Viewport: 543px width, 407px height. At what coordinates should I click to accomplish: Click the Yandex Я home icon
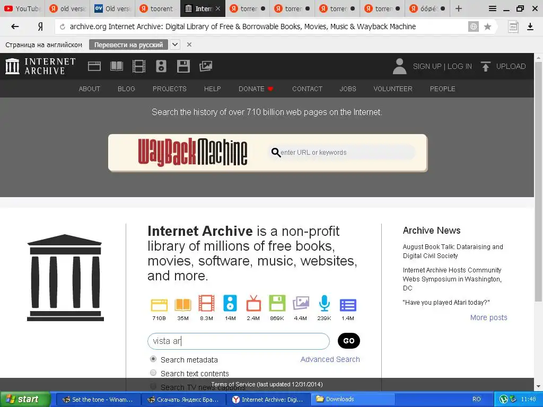point(40,26)
